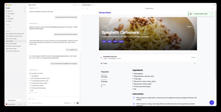Viewport: 221px width, 112px height.
Task: Toggle Voice mode in sidebar footer
Action: pos(20,104)
